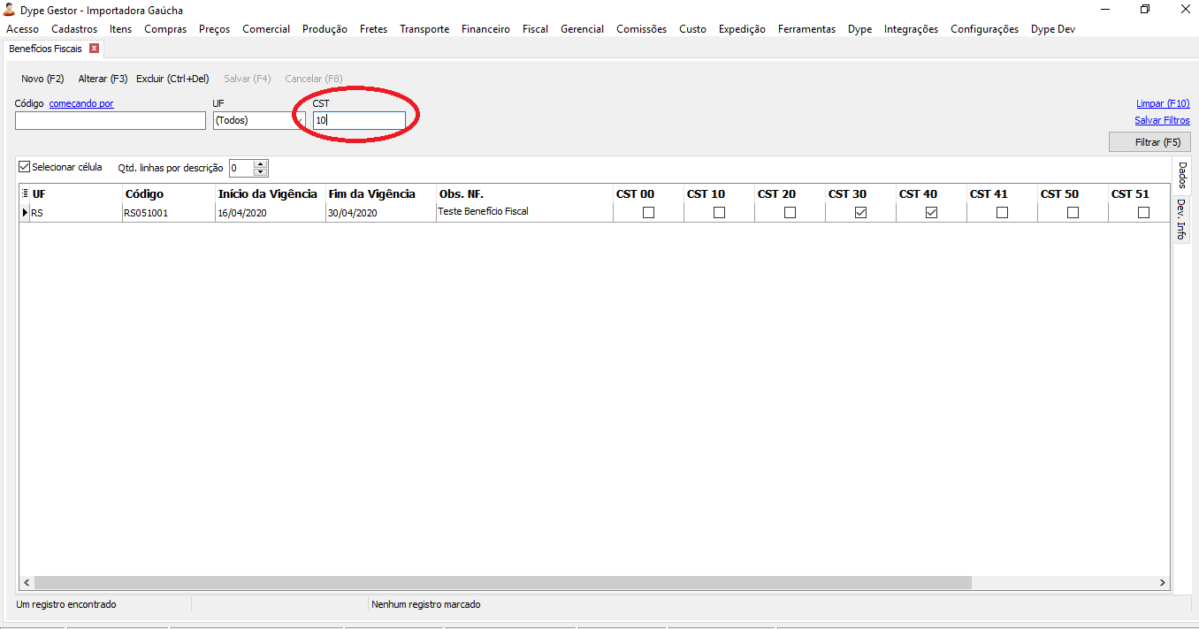Click the Qtd. linhas por descrição field
Image resolution: width=1199 pixels, height=629 pixels.
click(241, 168)
